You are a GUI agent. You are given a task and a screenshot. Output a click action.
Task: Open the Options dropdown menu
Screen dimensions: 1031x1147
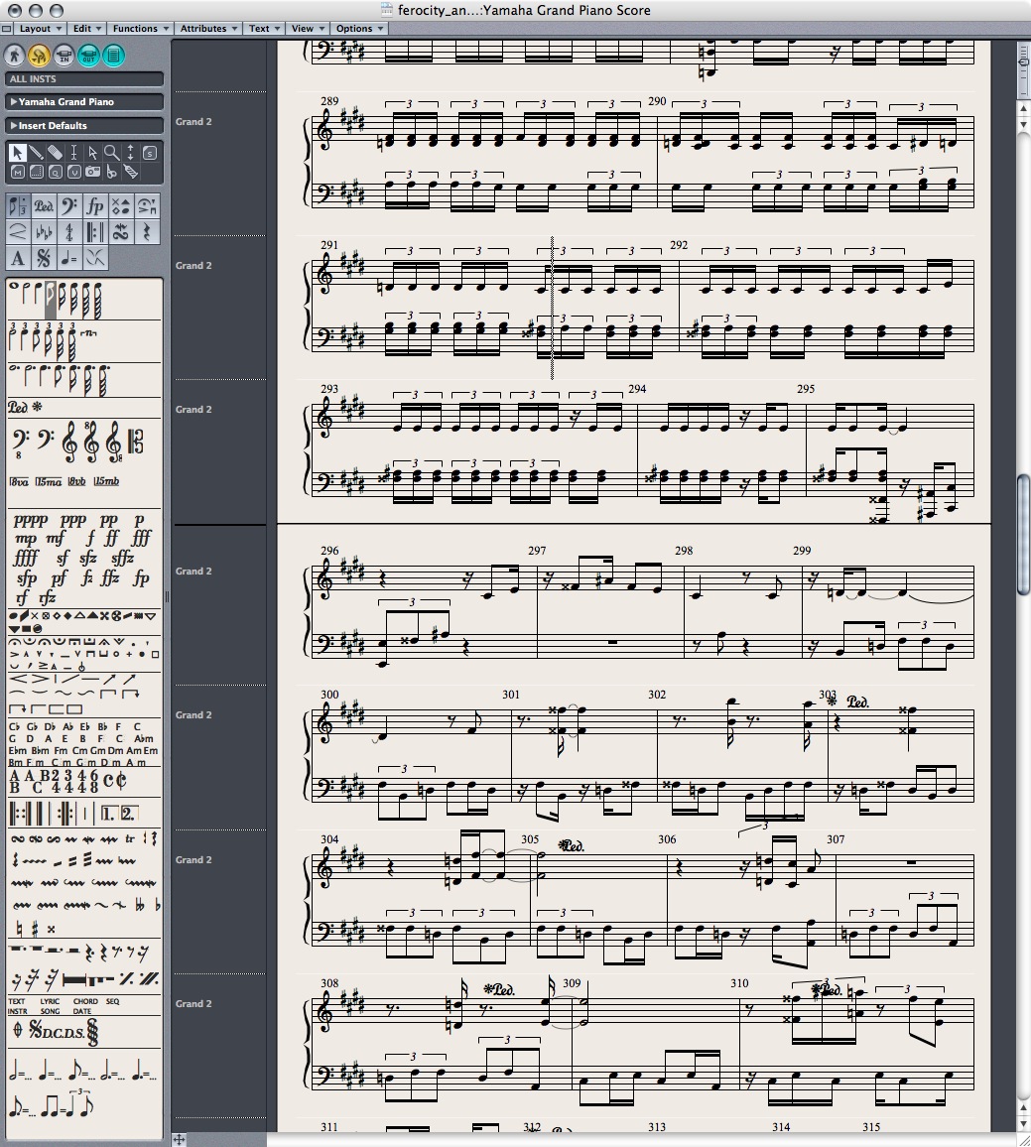pyautogui.click(x=359, y=29)
